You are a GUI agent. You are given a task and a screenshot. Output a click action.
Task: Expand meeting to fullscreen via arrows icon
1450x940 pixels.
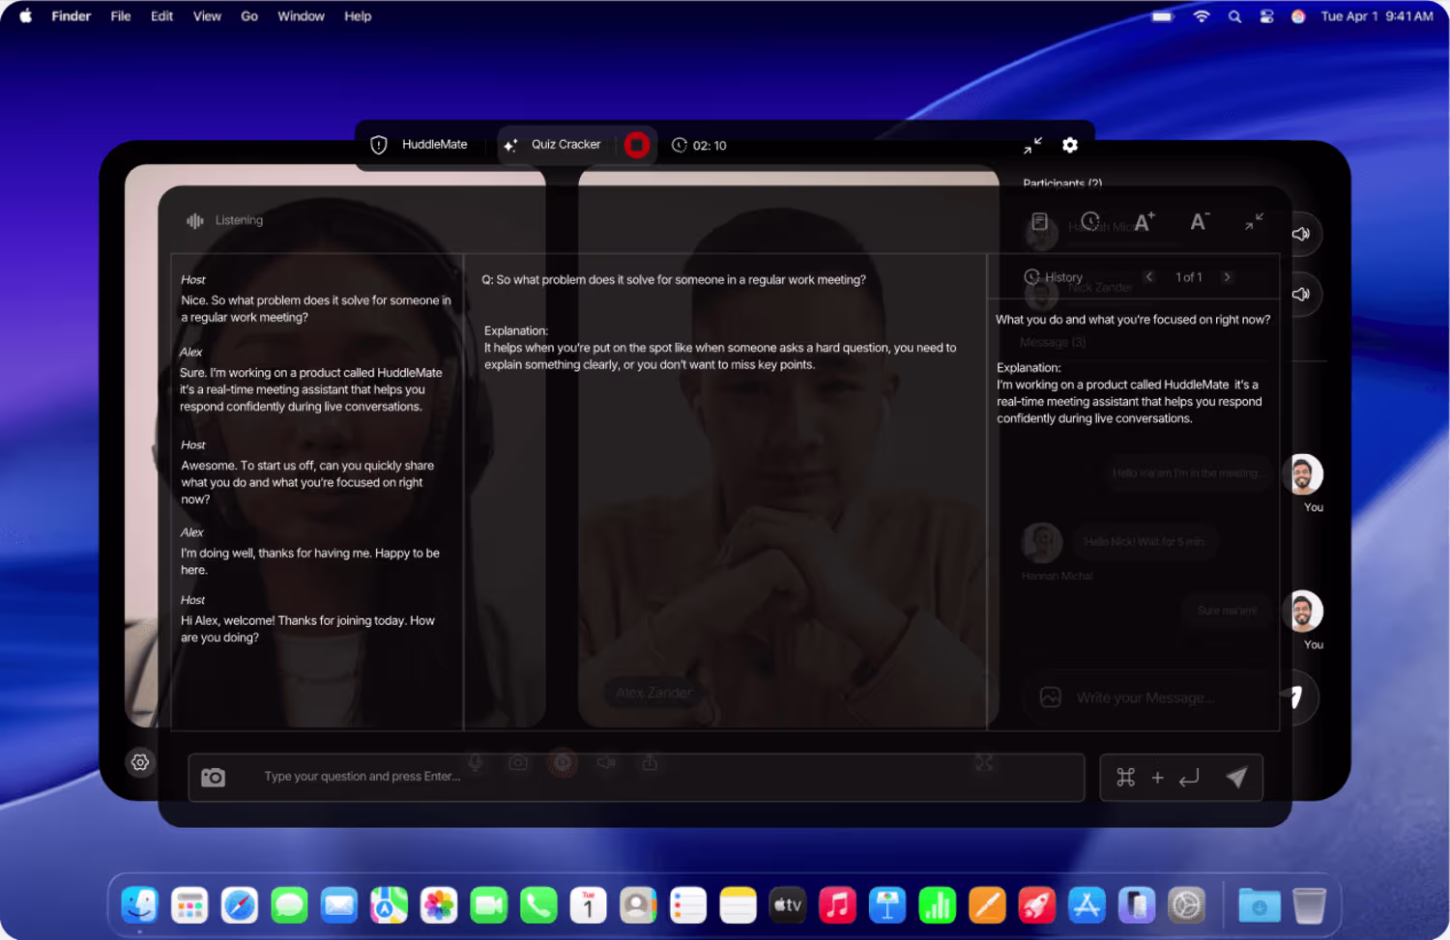point(984,762)
